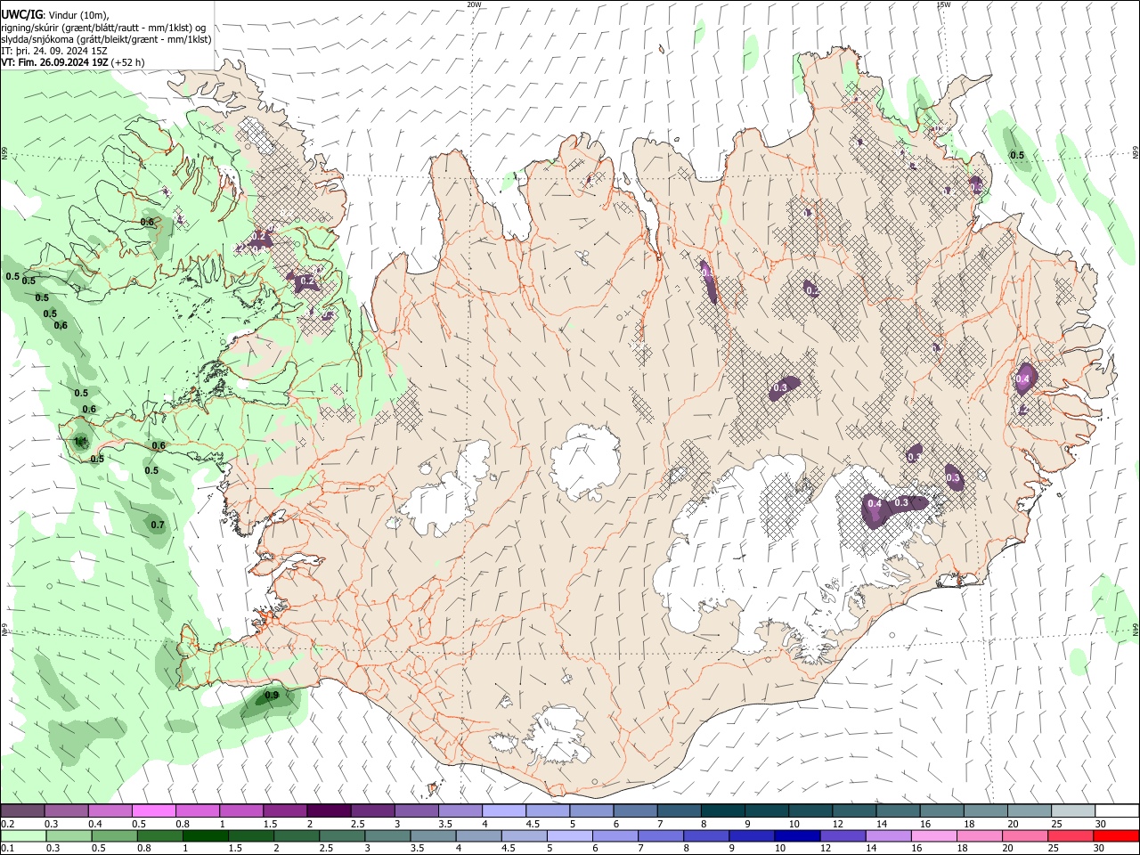Click the darkest green 1–1.5 rain legend swatch
The width and height of the screenshot is (1140, 855).
click(207, 836)
